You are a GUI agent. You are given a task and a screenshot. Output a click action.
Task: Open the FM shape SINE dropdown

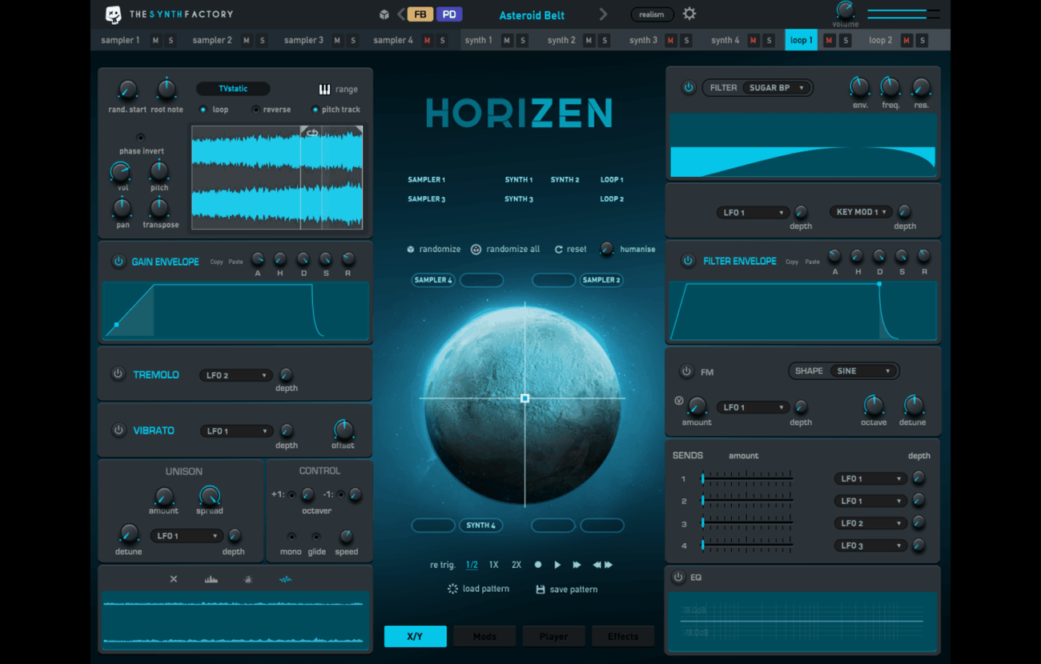pyautogui.click(x=862, y=371)
